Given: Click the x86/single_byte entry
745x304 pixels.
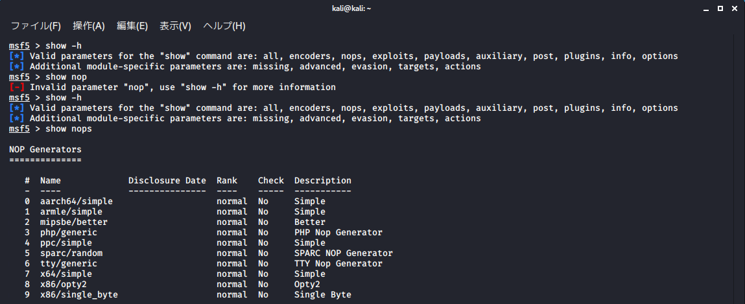Looking at the screenshot, I should (79, 295).
